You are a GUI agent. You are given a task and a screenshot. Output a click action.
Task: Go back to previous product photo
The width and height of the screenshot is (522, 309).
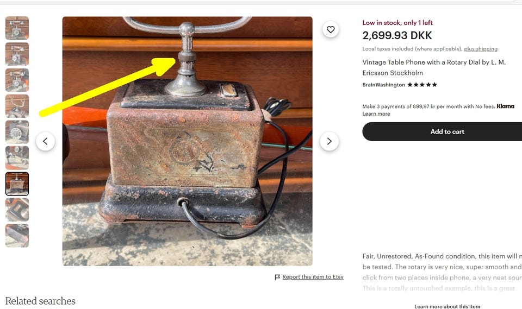pyautogui.click(x=45, y=141)
